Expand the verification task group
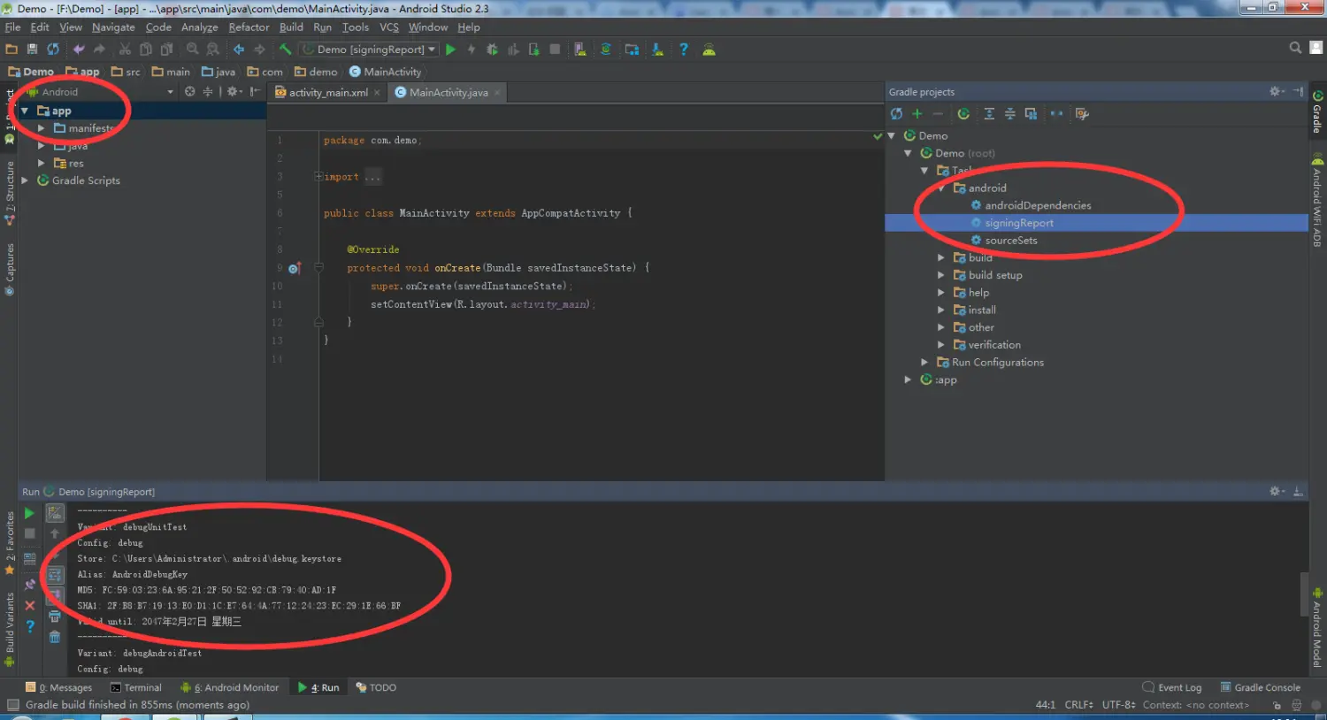 coord(941,345)
